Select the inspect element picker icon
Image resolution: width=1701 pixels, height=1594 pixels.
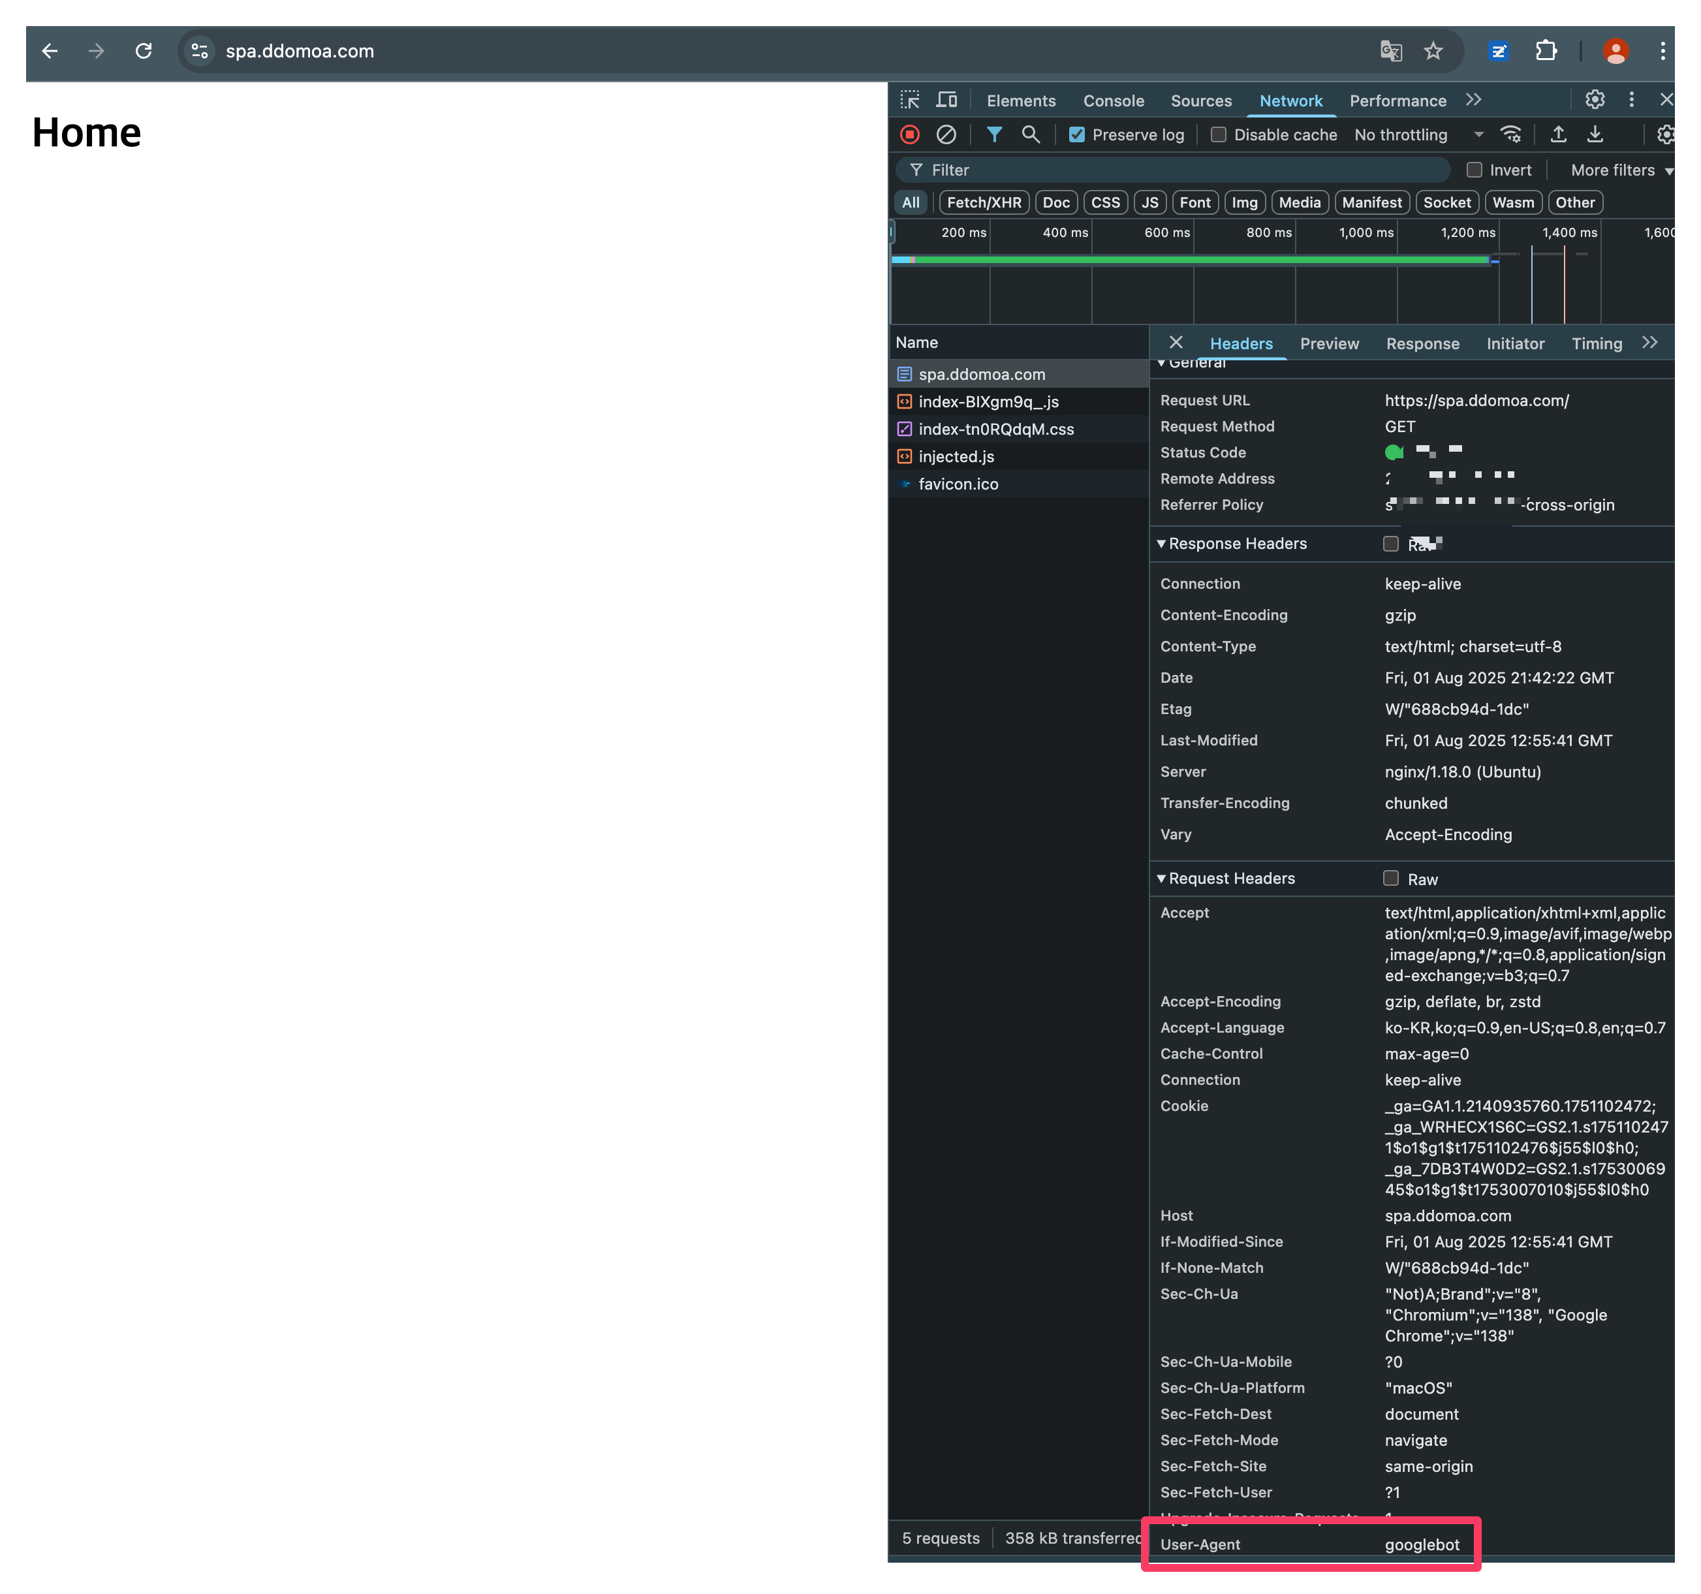909,100
